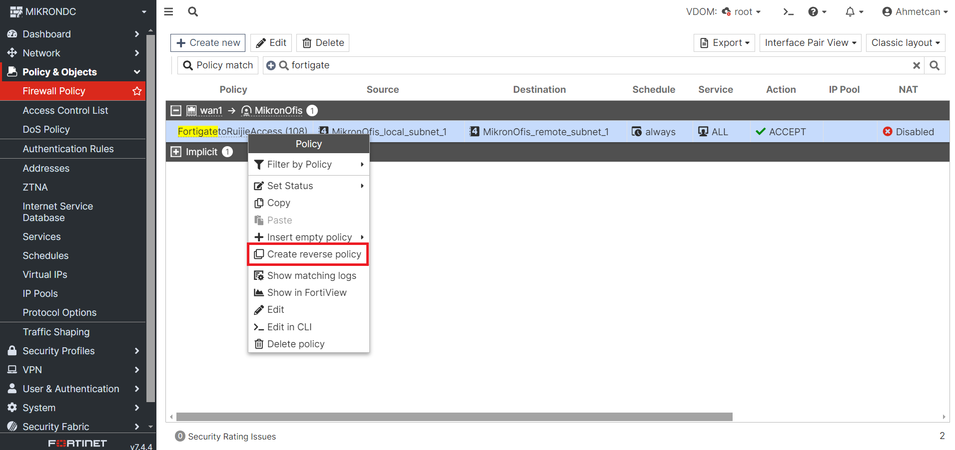Open Filter by Policy submenu

click(308, 165)
